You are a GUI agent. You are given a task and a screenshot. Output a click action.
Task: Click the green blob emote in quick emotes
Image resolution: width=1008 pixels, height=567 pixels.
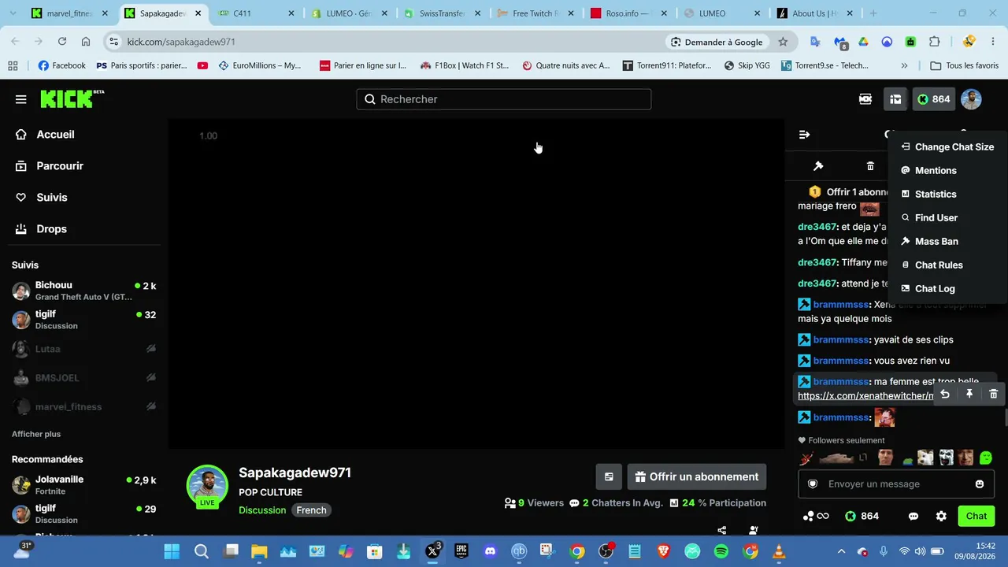tap(986, 458)
